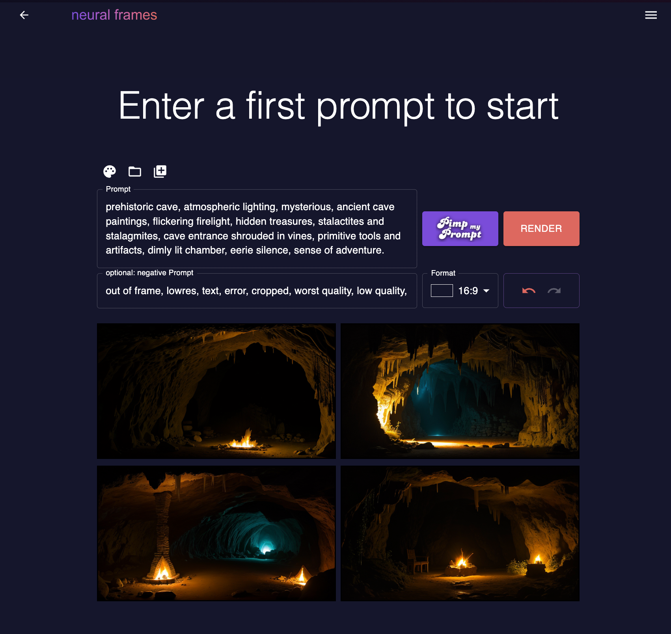Image resolution: width=671 pixels, height=634 pixels.
Task: Click the Pimp my Prompt button
Action: pos(460,229)
